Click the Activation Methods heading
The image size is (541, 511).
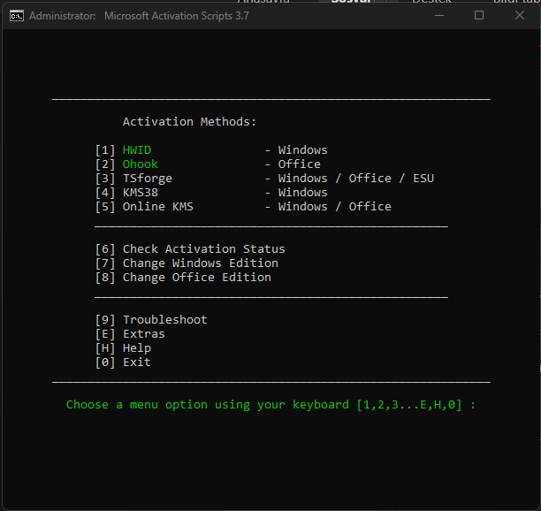pyautogui.click(x=189, y=122)
